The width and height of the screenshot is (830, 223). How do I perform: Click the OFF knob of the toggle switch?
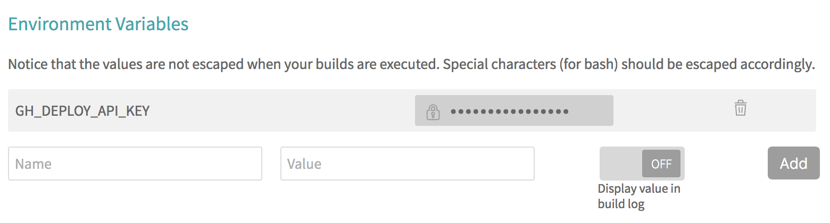click(661, 164)
